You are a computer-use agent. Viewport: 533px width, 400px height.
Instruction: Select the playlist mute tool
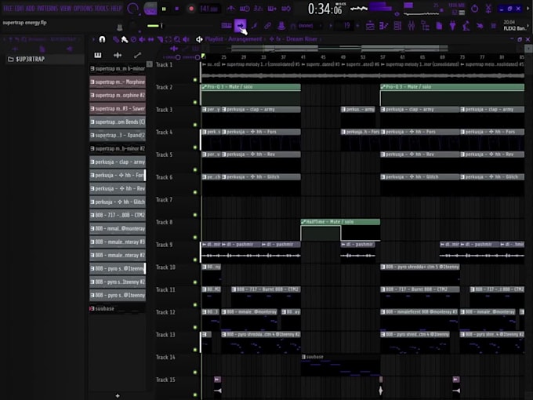(142, 40)
